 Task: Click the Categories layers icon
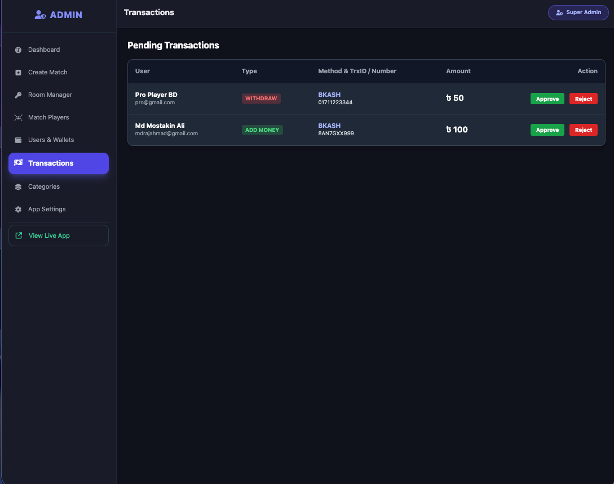(18, 187)
